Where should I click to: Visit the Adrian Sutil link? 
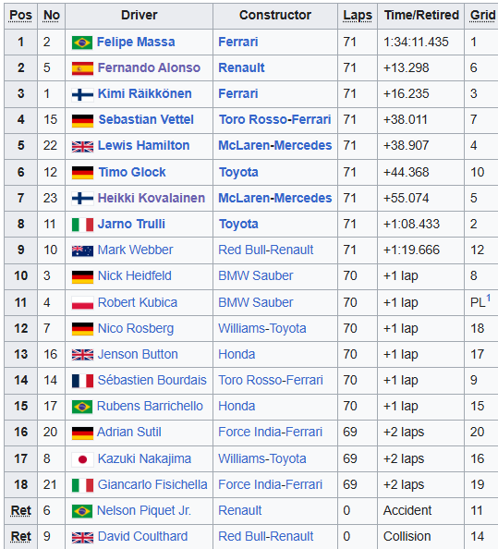(x=129, y=432)
